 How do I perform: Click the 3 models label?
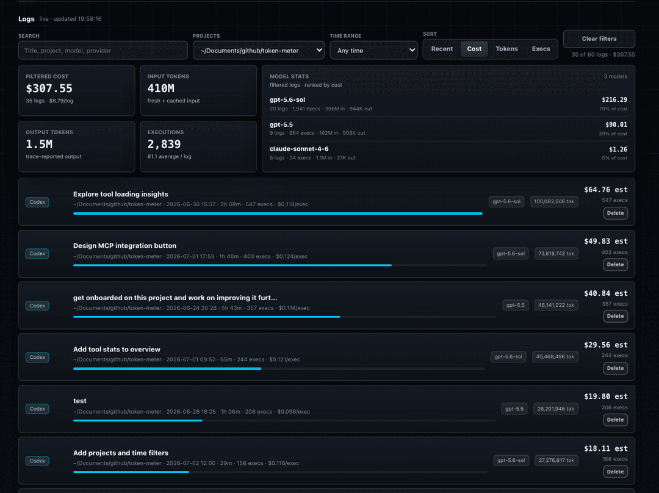point(615,76)
